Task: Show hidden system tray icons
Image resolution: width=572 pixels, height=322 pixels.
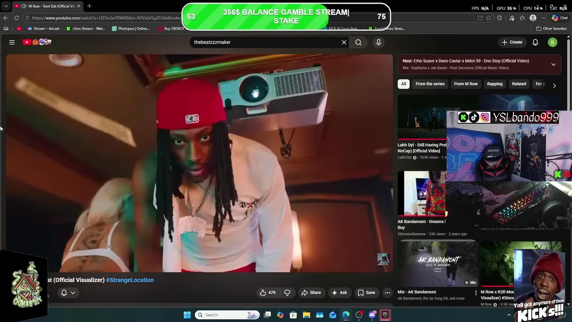Action: pyautogui.click(x=509, y=315)
